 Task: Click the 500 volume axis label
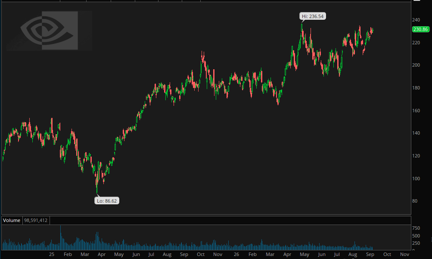click(416, 236)
